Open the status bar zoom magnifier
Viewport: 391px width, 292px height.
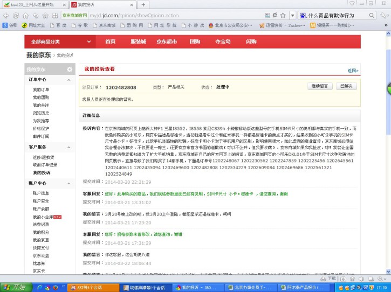click(381, 279)
